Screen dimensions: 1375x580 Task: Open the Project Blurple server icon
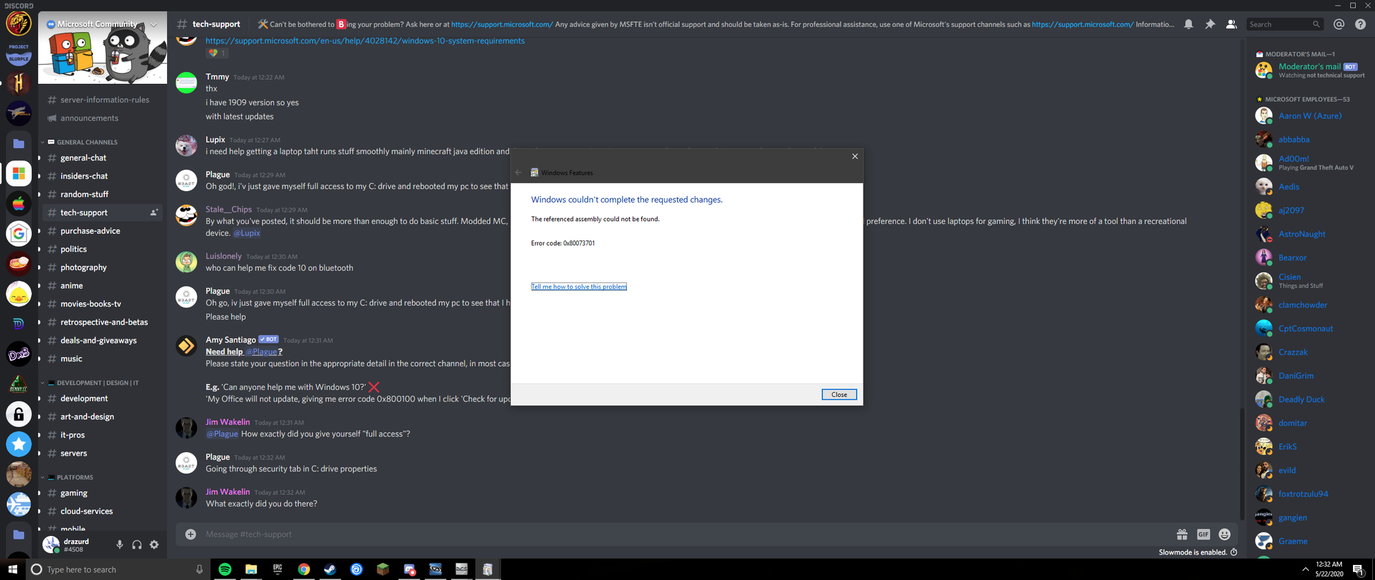click(19, 54)
